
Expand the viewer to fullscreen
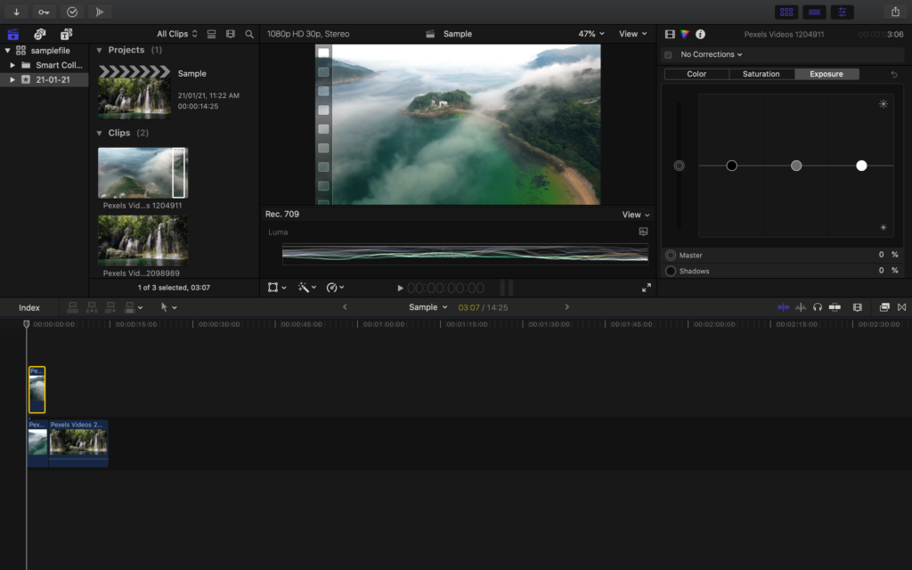[x=647, y=287]
